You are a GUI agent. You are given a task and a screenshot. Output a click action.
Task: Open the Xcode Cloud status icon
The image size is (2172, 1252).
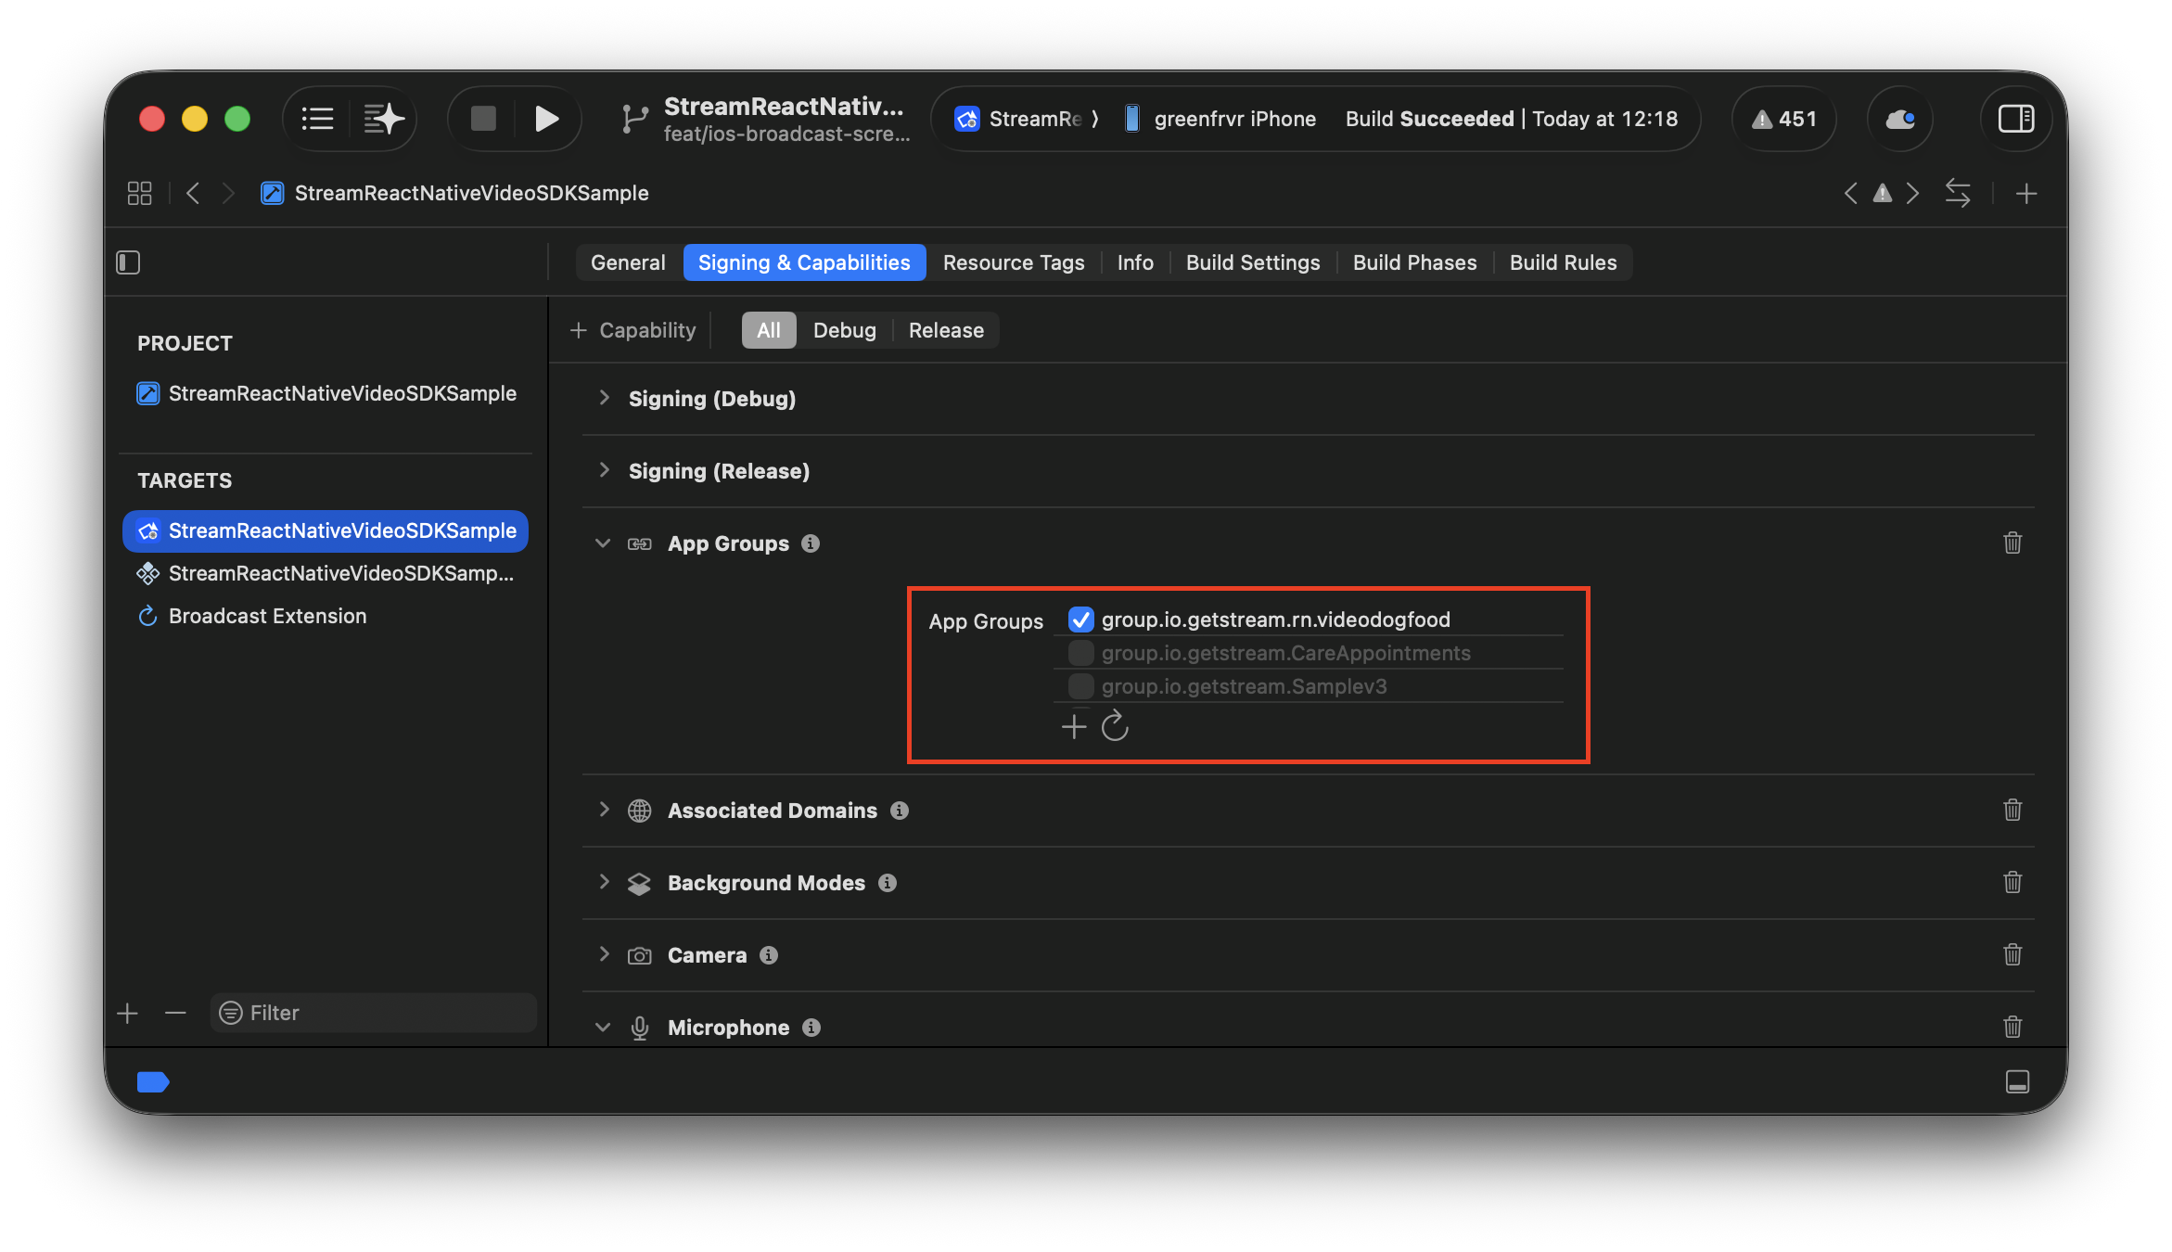point(1900,119)
